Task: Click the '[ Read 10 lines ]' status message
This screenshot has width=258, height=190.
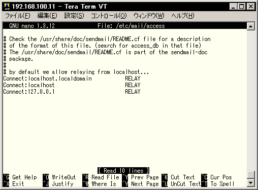Action: [123, 171]
